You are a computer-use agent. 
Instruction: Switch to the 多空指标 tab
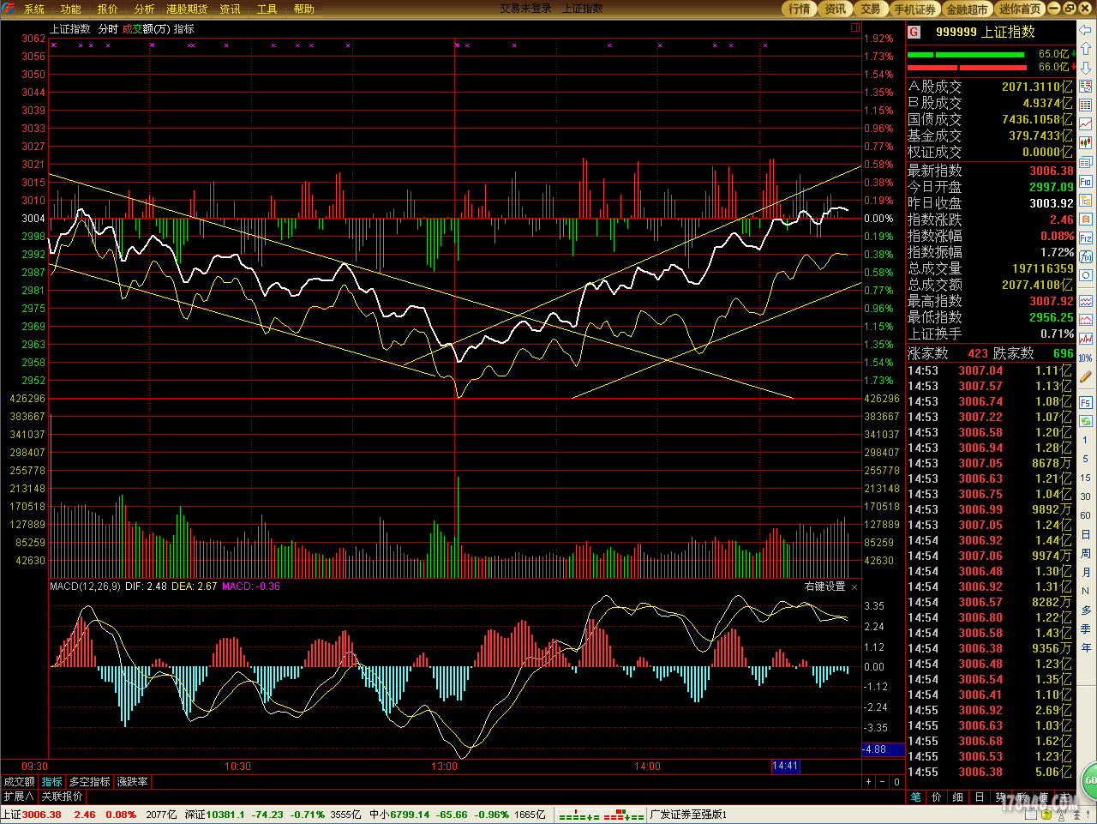90,782
